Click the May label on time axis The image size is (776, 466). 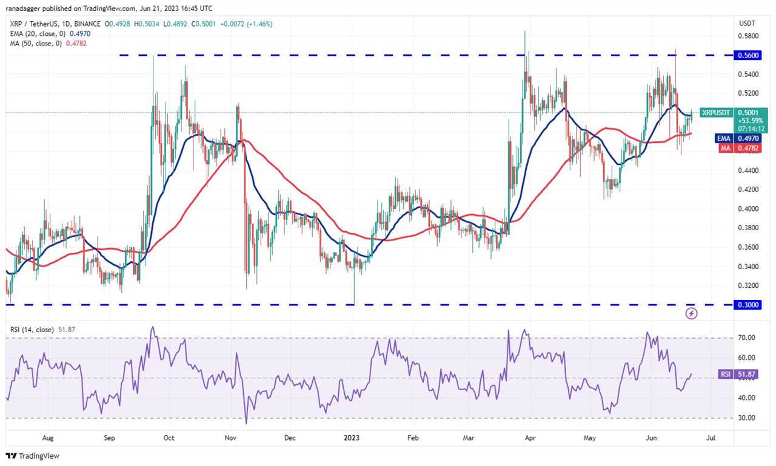tap(590, 437)
